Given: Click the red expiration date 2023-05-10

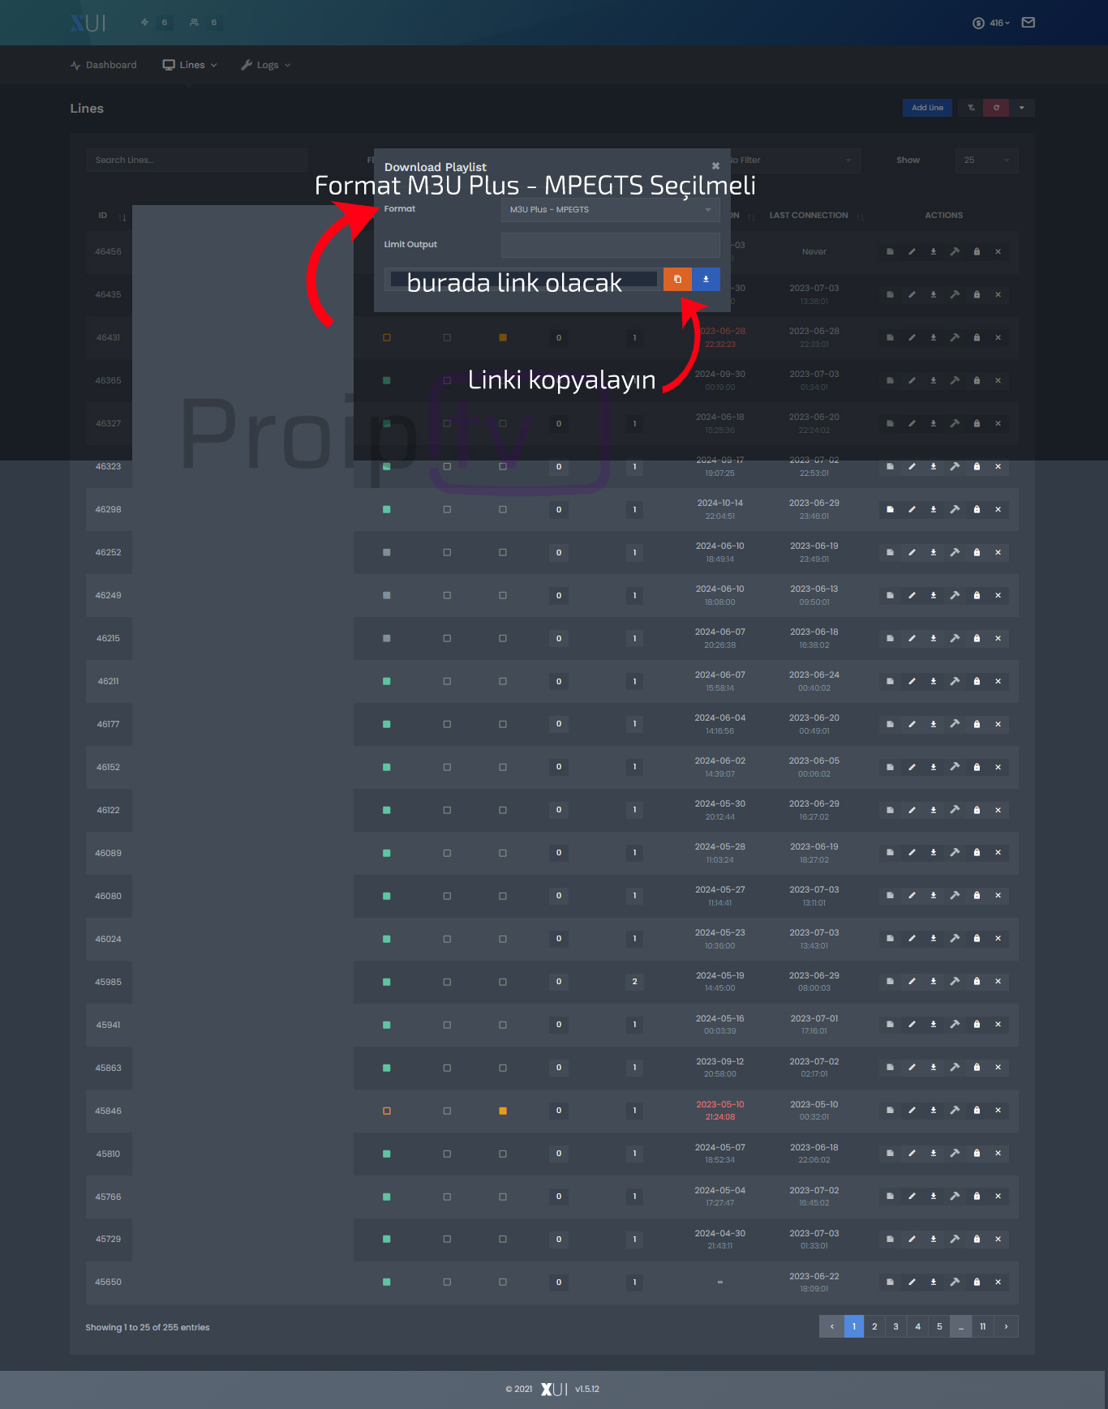Looking at the screenshot, I should 720,1105.
